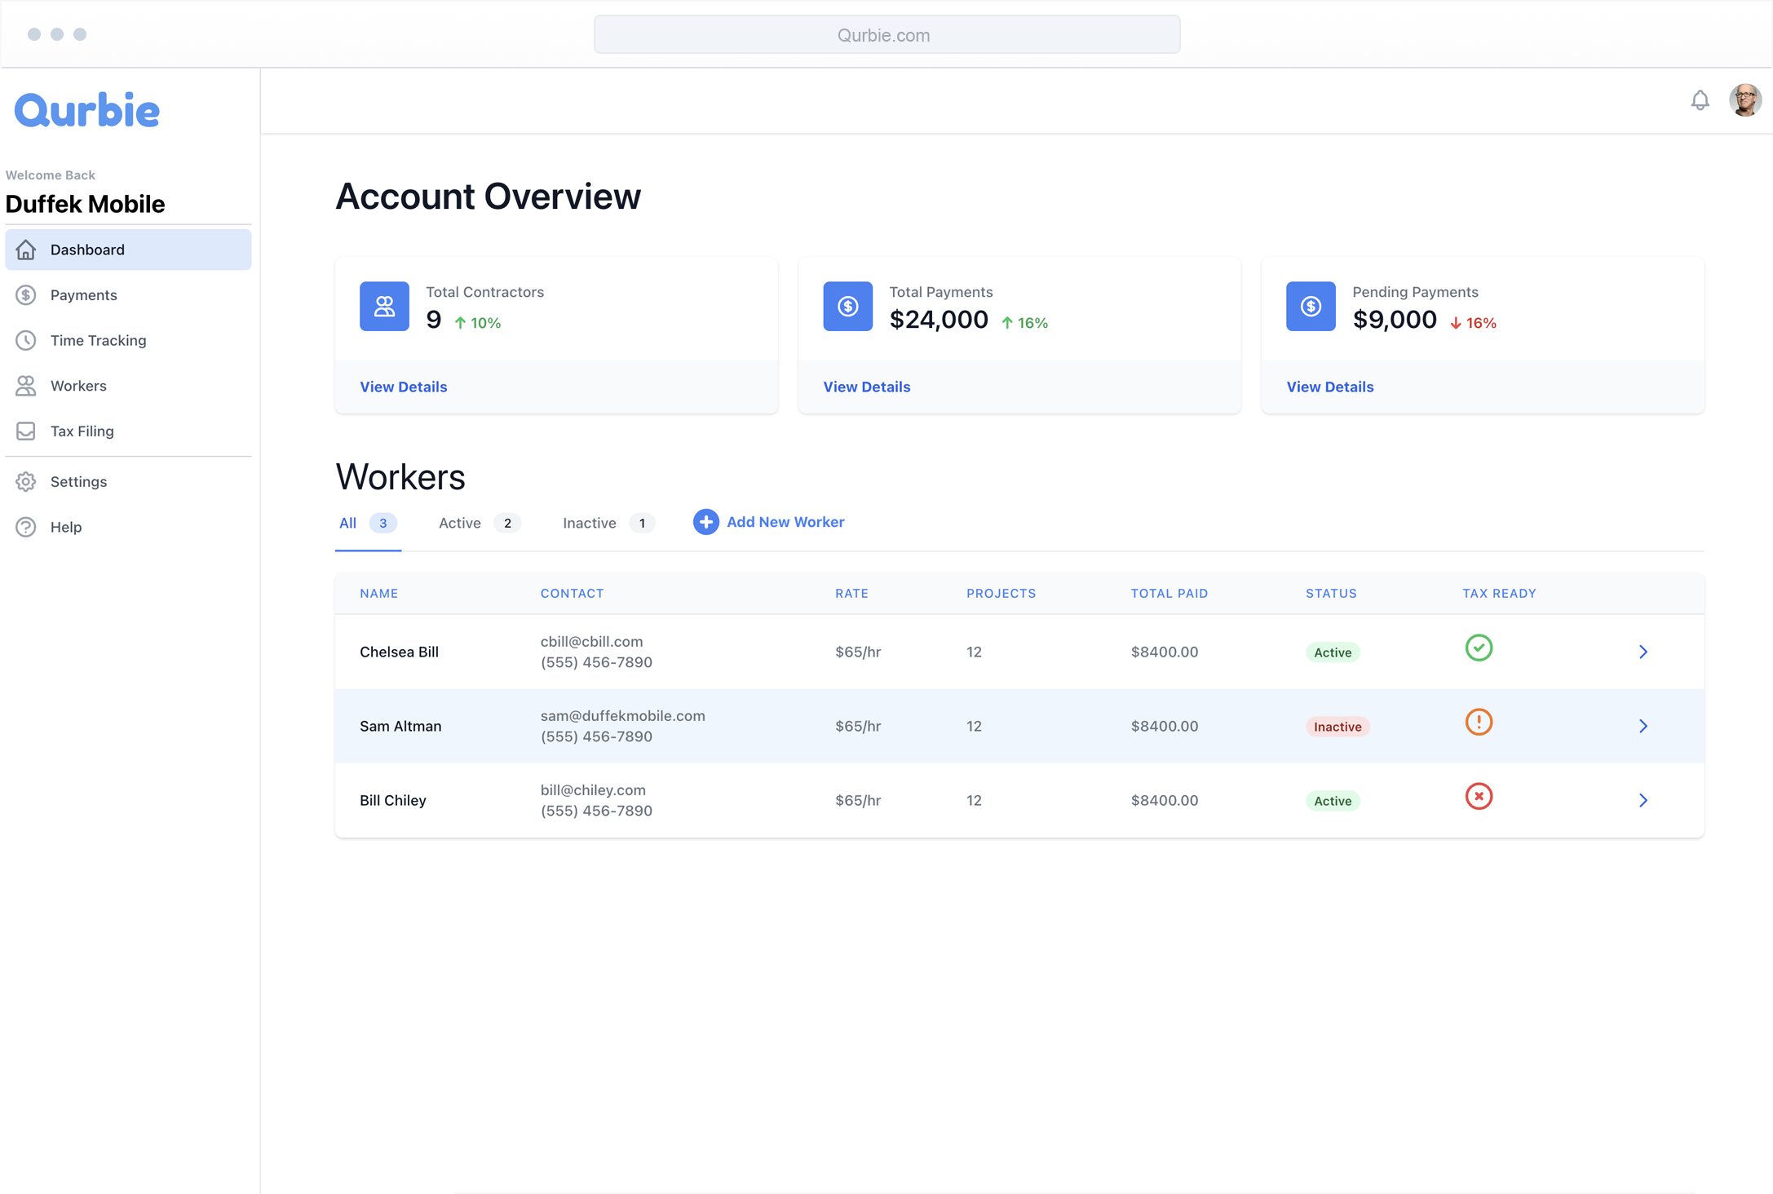The height and width of the screenshot is (1194, 1773).
Task: Switch to the Inactive workers tab
Action: pyautogui.click(x=608, y=523)
